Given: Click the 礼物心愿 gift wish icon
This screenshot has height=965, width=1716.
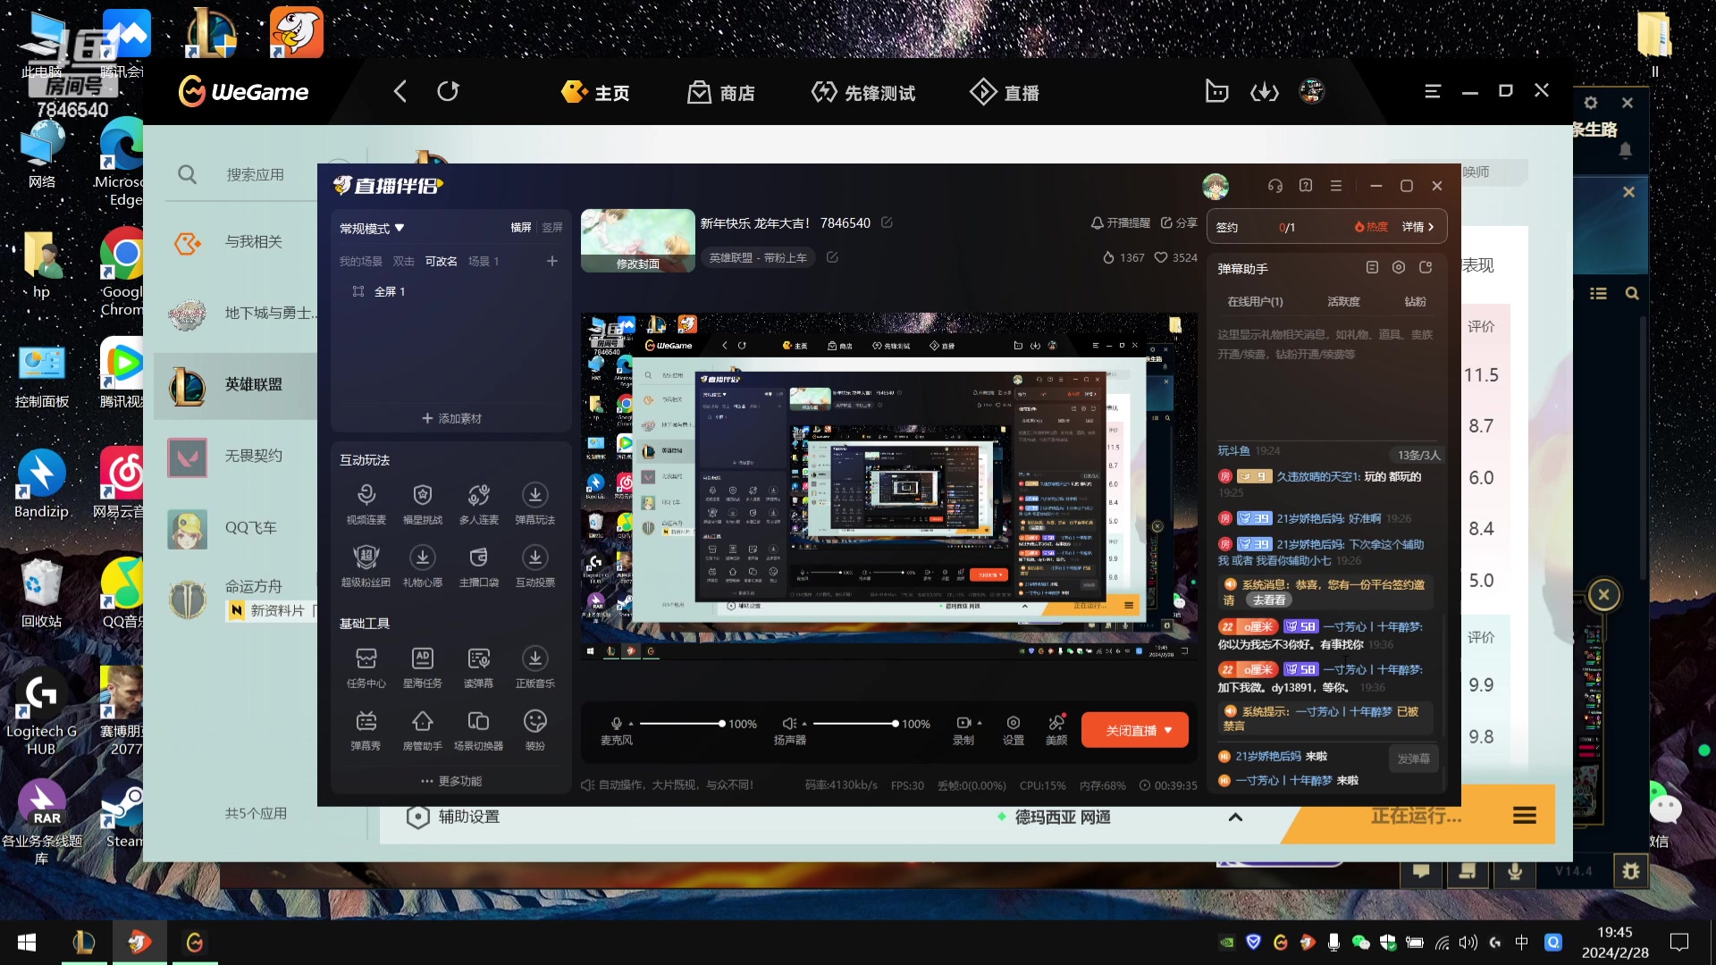Looking at the screenshot, I should pyautogui.click(x=421, y=558).
